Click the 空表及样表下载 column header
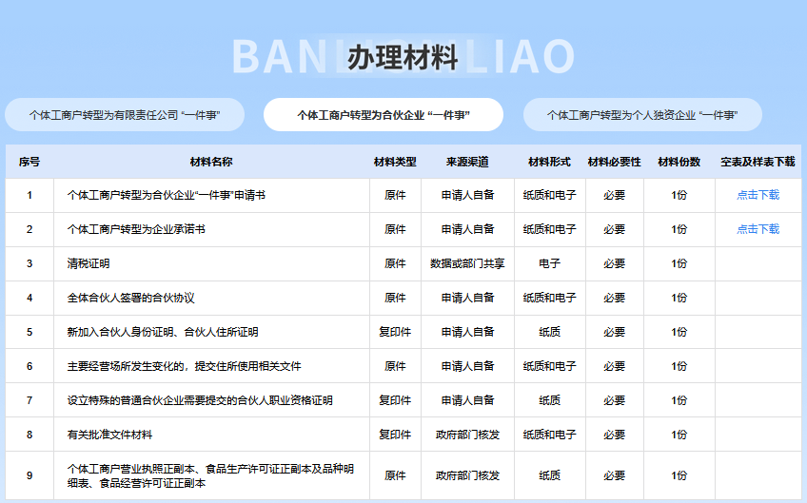The height and width of the screenshot is (503, 807). click(758, 162)
